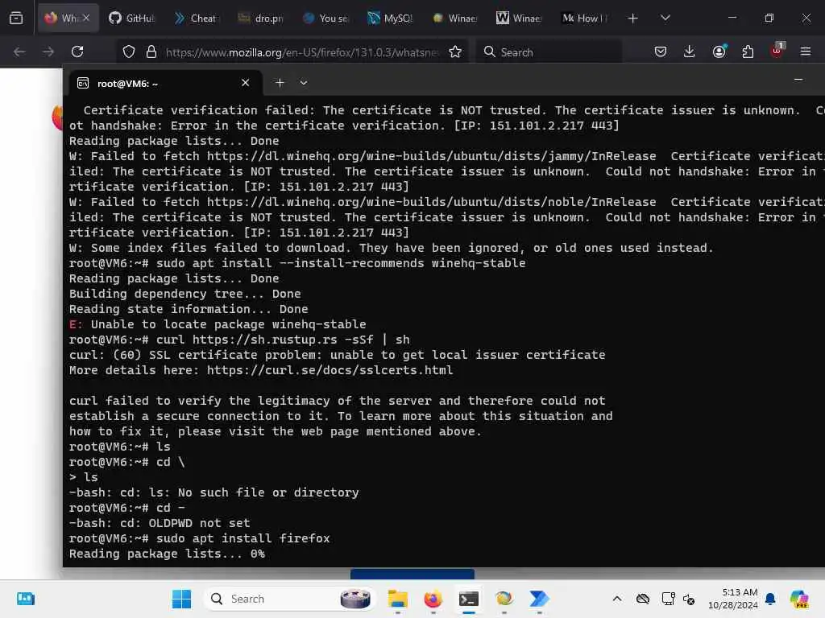Open the Wikipedia Winae browser tab
825x618 pixels.
(x=519, y=18)
